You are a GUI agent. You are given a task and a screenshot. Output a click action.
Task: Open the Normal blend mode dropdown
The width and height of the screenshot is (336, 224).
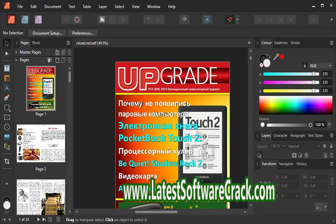(304, 146)
